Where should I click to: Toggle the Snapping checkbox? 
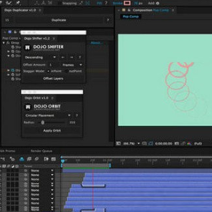pos(59,4)
